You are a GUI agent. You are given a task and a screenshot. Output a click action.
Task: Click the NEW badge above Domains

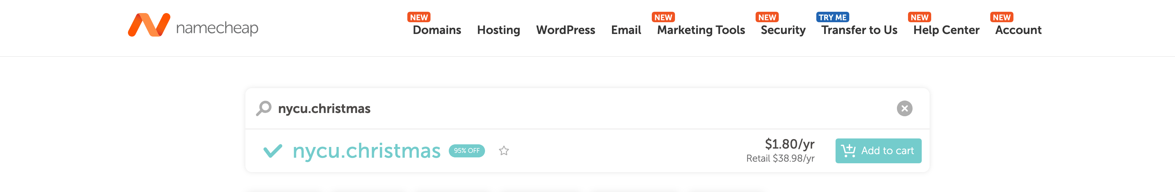[x=419, y=17]
